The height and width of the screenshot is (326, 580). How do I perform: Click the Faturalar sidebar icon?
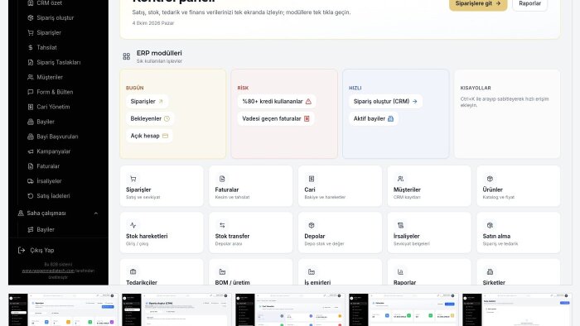31,166
